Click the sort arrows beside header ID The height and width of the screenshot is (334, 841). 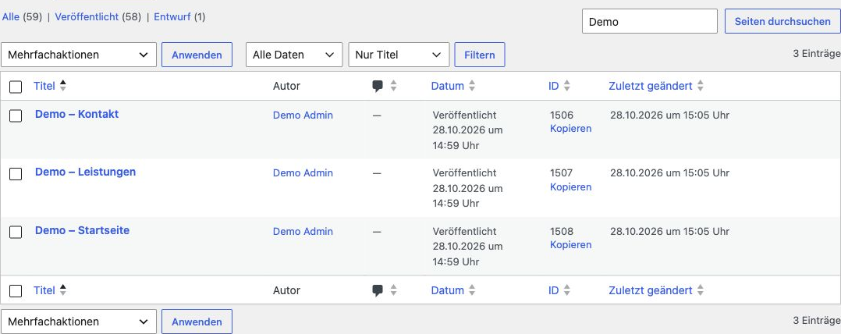point(567,86)
